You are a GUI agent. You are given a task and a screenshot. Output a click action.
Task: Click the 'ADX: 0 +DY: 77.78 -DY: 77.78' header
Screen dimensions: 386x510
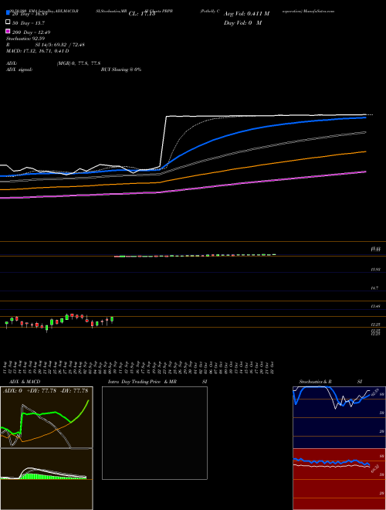pos(46,391)
